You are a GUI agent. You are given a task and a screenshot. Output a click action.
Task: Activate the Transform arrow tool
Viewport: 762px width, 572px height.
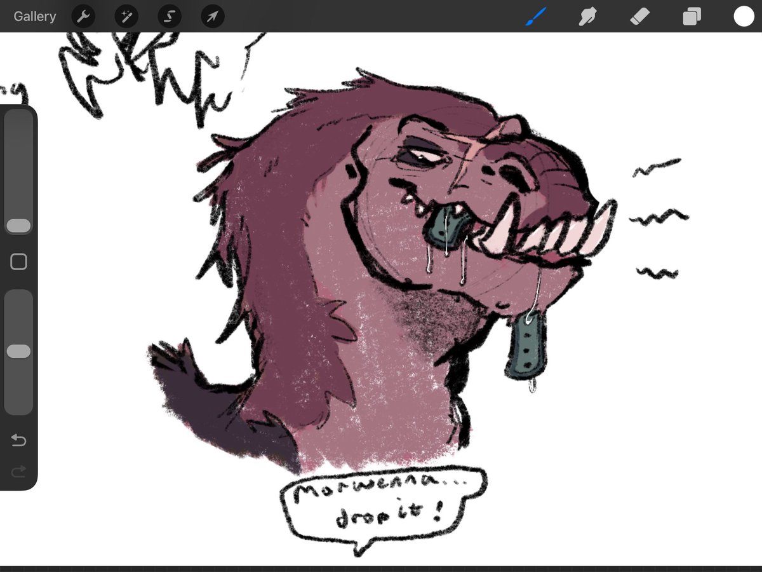[x=213, y=17]
